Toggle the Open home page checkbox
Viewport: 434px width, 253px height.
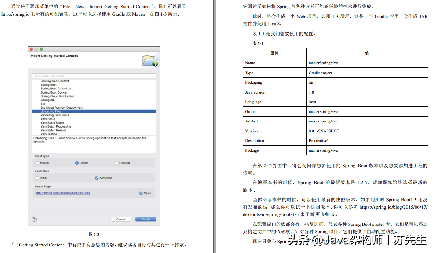click(x=141, y=193)
